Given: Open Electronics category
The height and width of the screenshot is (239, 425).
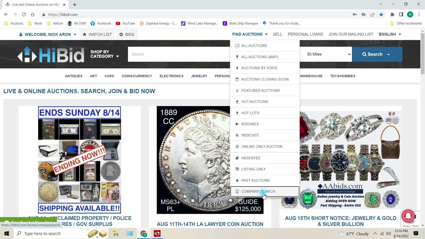Looking at the screenshot, I should click(x=171, y=76).
